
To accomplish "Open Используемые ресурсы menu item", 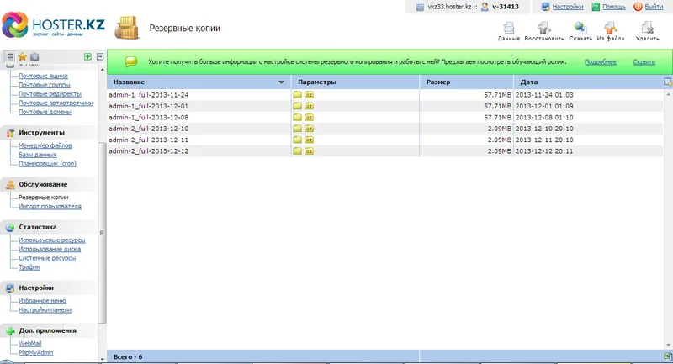I will 52,240.
